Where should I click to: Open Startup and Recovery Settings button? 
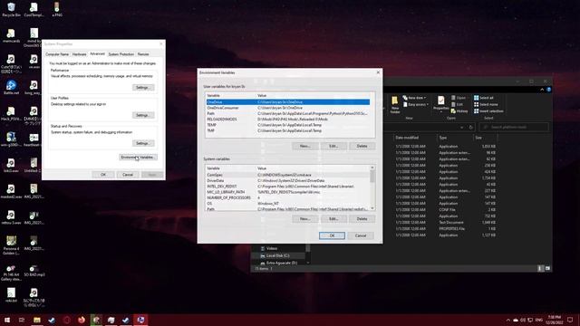143,143
